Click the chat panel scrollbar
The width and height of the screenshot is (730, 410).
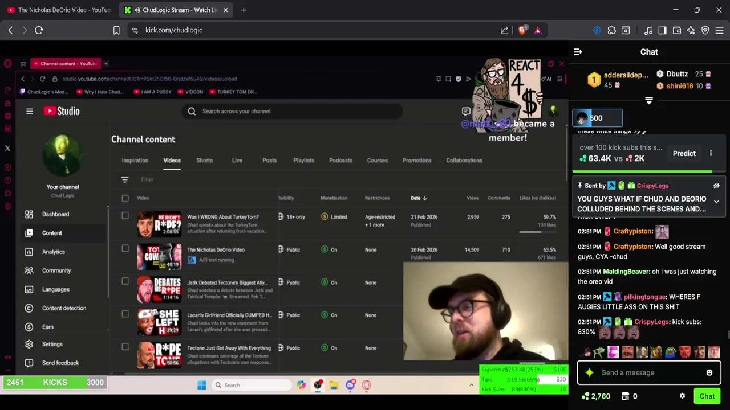[728, 335]
